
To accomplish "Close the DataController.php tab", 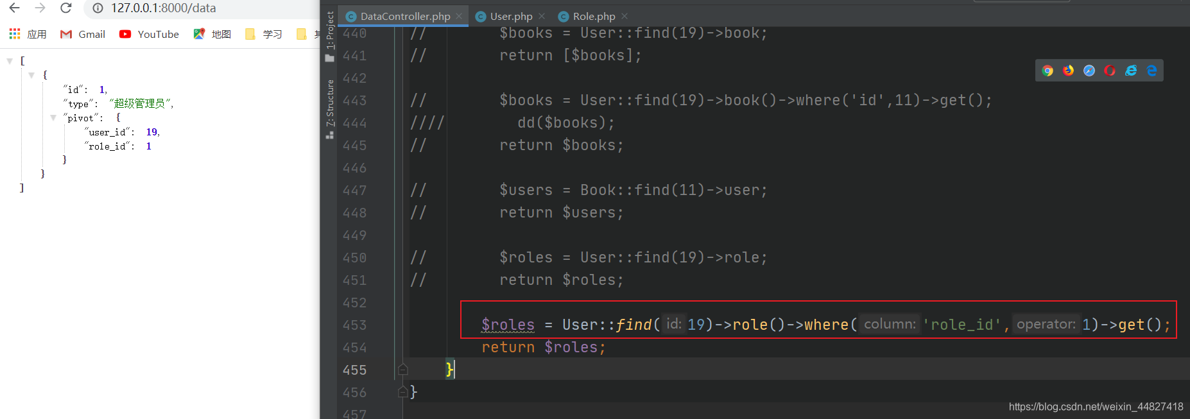I will click(459, 16).
